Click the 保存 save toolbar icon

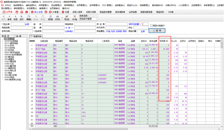click(43, 17)
